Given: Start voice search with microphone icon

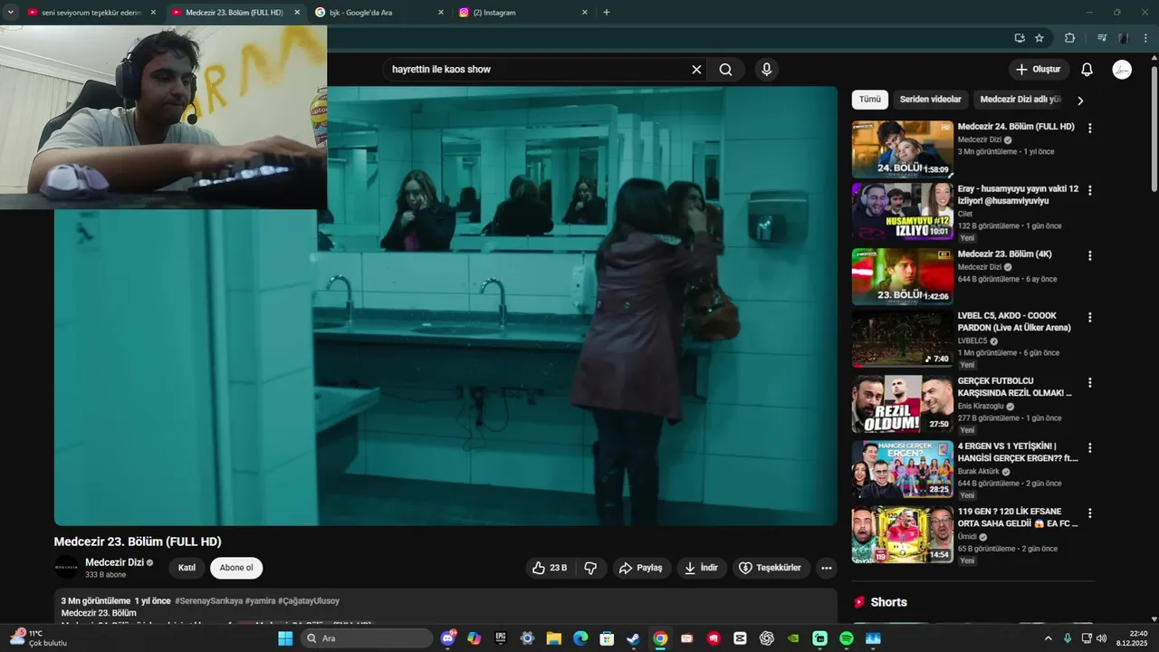Looking at the screenshot, I should 767,70.
